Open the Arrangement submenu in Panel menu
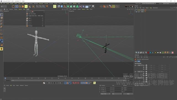The width and height of the screenshot is (177, 100). (x=36, y=12)
